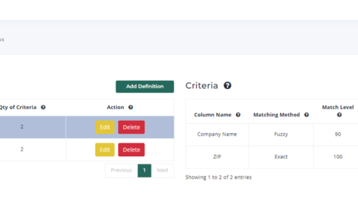Viewport: 358px width, 222px height.
Task: Click the Column Name help icon
Action: [x=238, y=115]
